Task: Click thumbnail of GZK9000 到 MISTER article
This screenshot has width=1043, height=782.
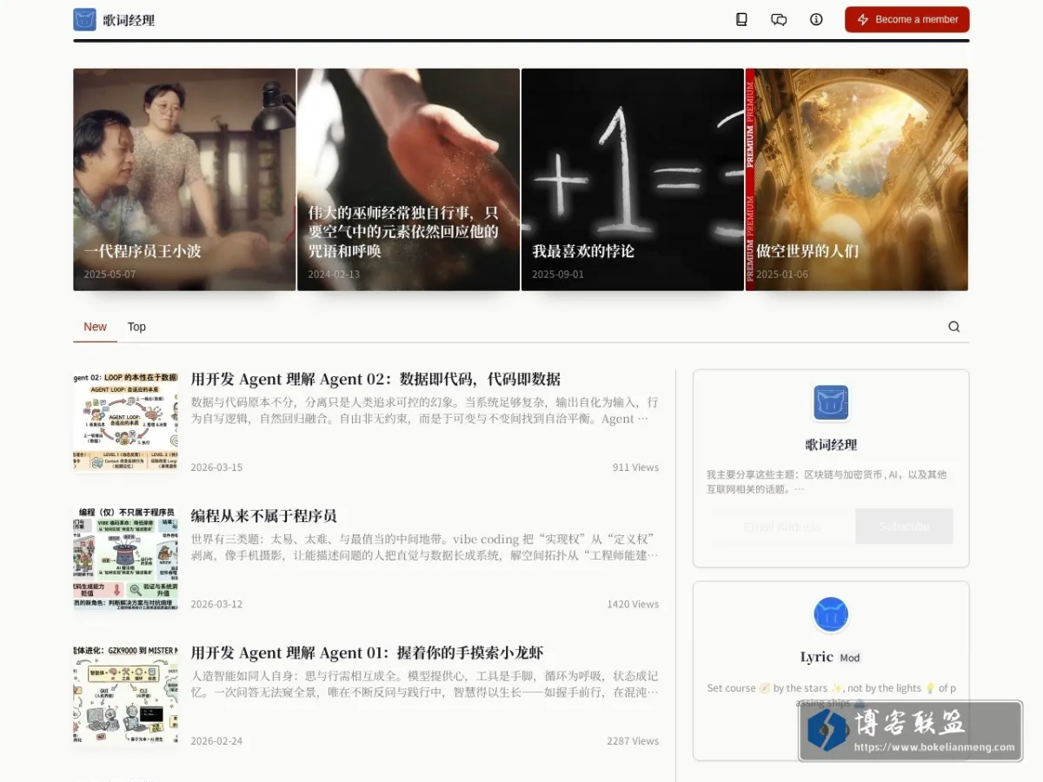Action: tap(125, 695)
